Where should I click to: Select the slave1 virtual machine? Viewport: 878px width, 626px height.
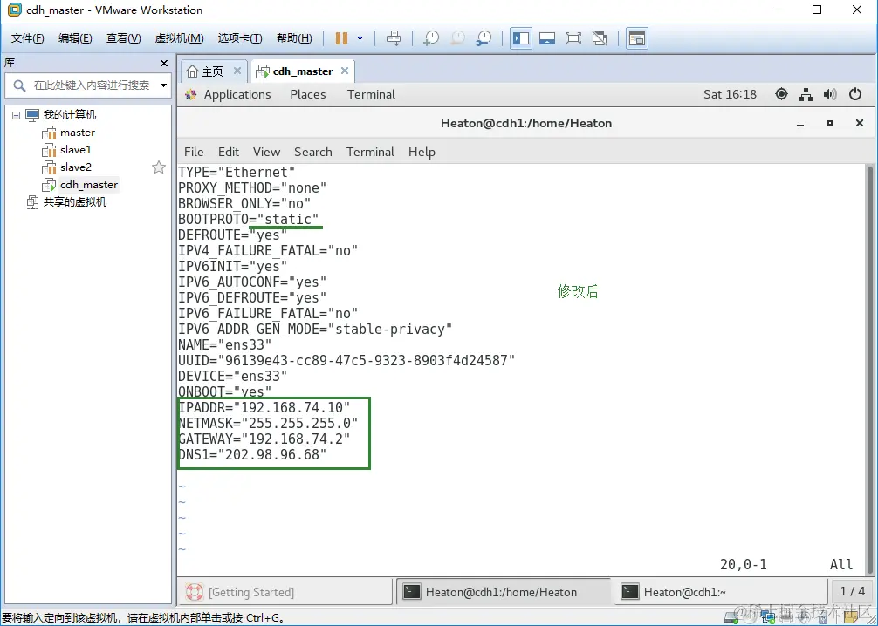[75, 149]
